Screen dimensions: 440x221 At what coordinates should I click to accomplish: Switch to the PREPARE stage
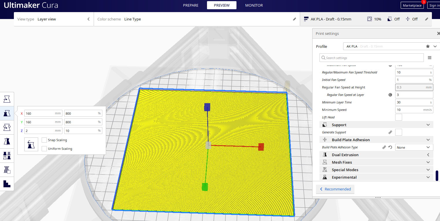[x=191, y=5]
